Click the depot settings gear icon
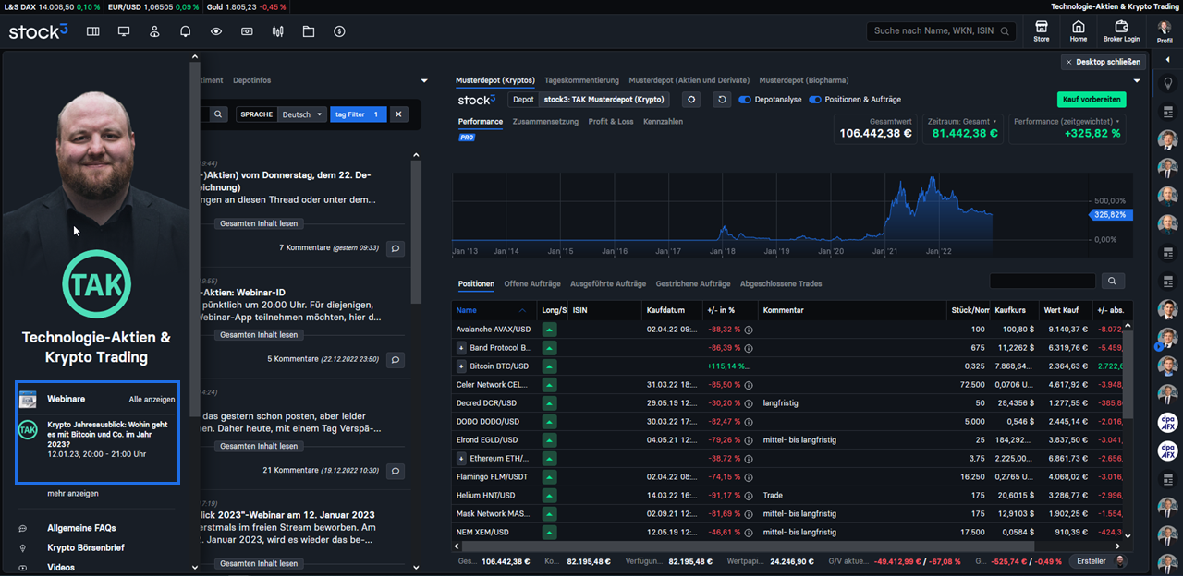Screen dimensions: 1183x576 (x=693, y=100)
